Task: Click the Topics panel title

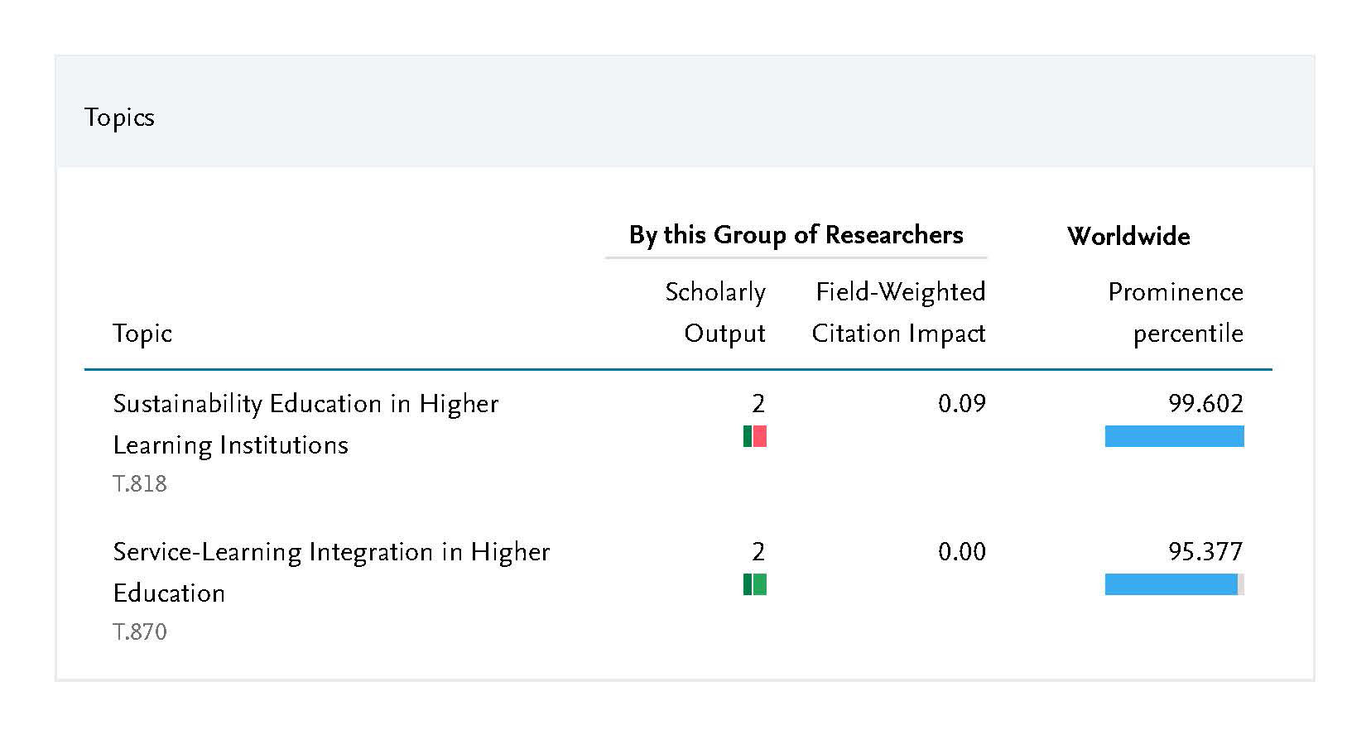Action: [119, 117]
